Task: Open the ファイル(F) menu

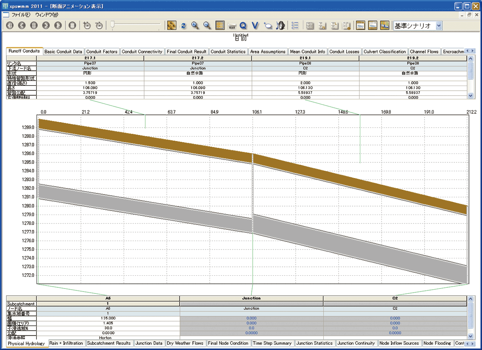Action: tap(21, 15)
